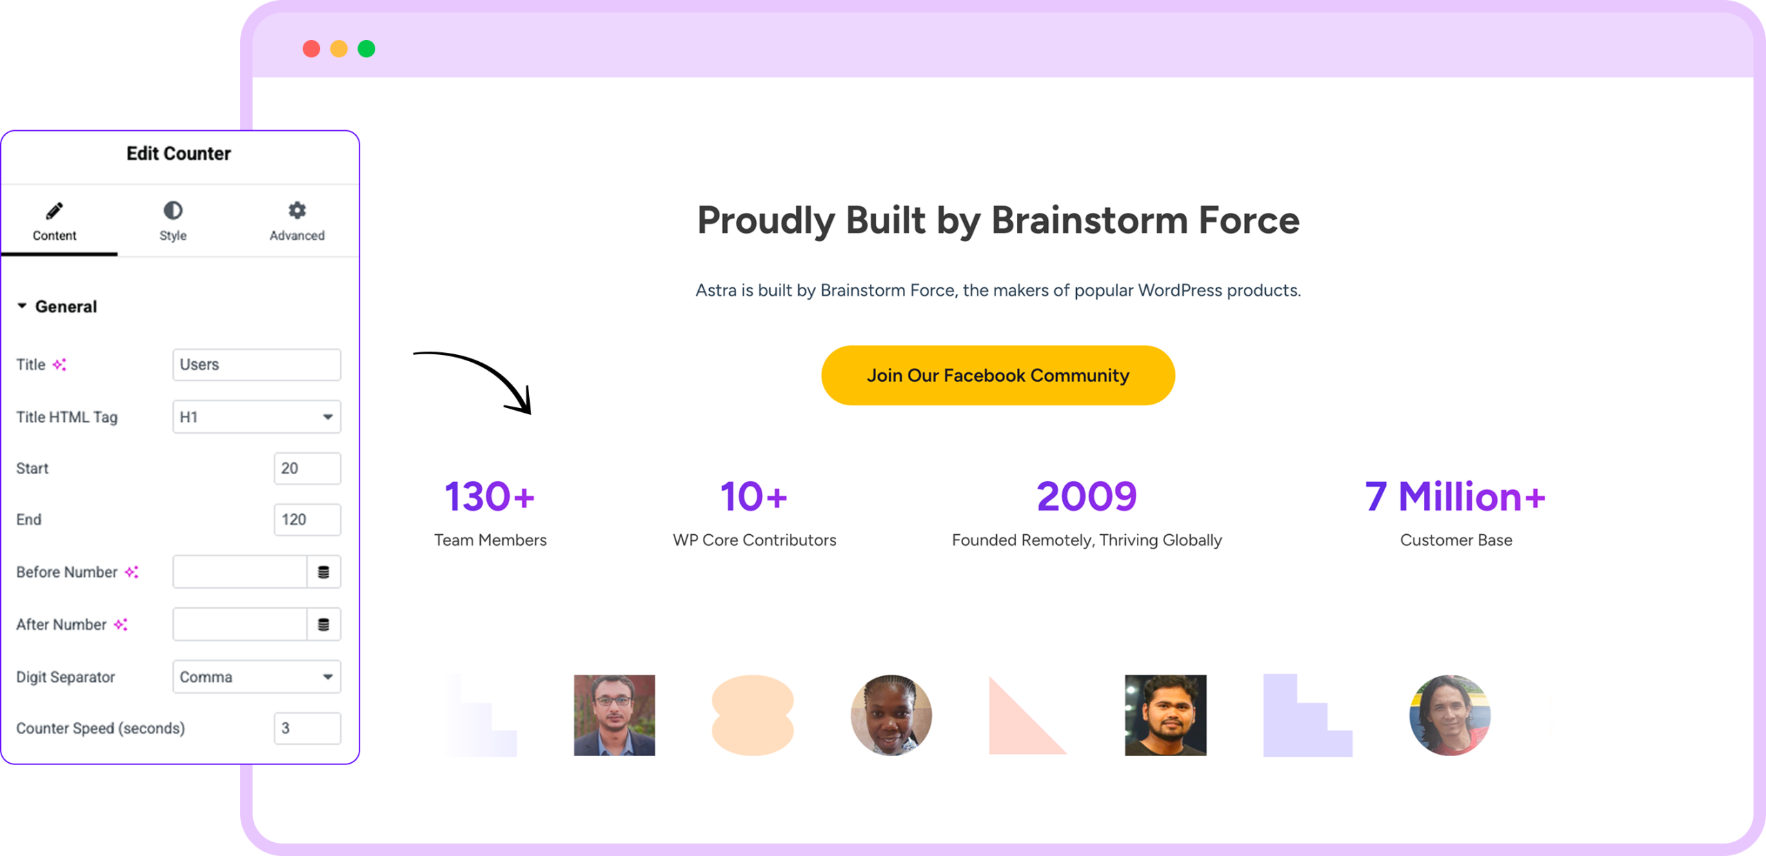Click the End number field
Viewport: 1766px width, 856px height.
coord(307,520)
